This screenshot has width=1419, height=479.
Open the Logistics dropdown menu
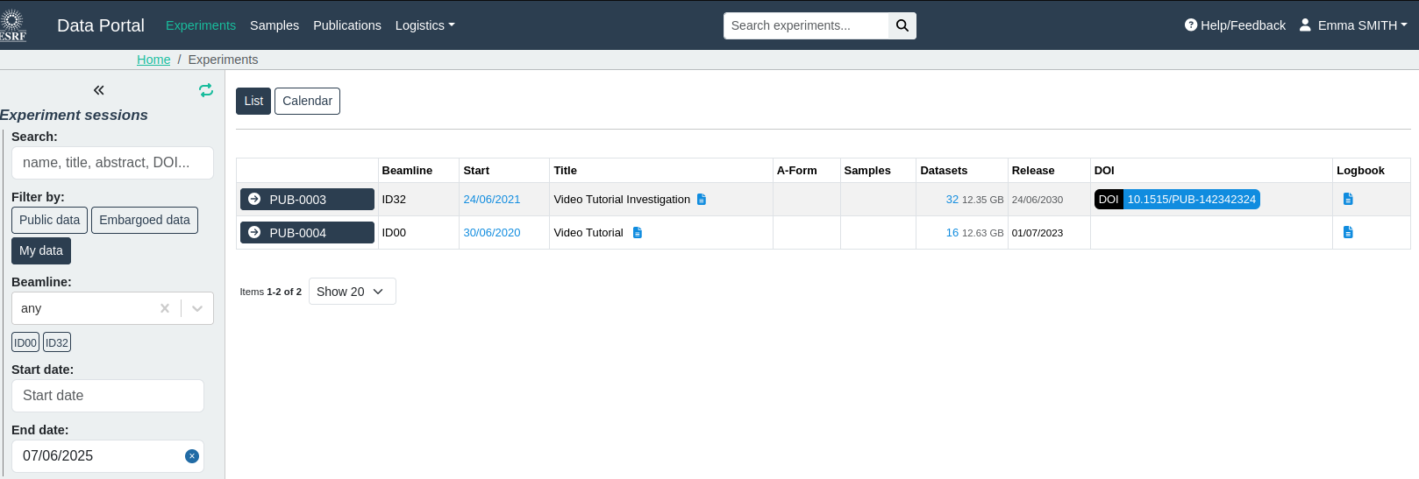click(424, 25)
